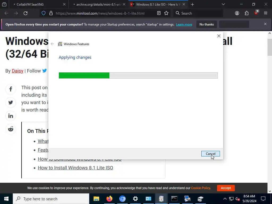Open File Explorer from the taskbar
Viewport: 272px width, 204px height.
(x=96, y=199)
